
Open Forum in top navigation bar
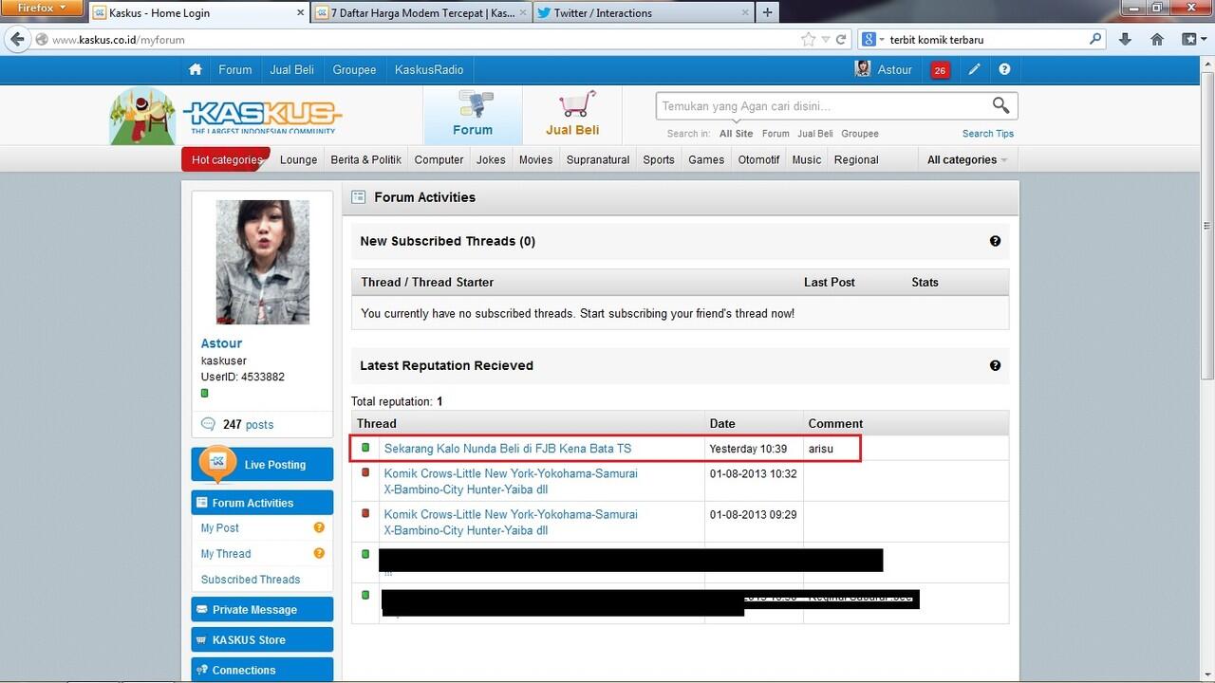234,69
